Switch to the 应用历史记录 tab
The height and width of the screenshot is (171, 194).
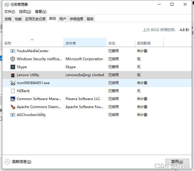pyautogui.click(x=35, y=19)
